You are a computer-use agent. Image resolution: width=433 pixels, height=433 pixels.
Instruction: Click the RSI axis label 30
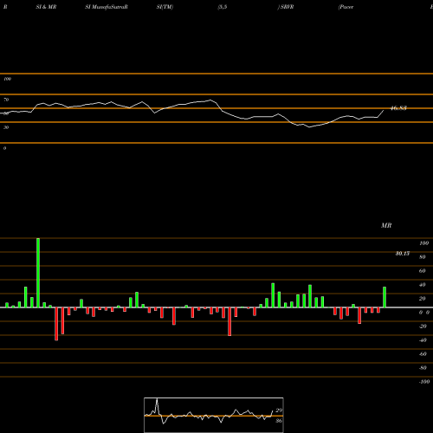coord(6,127)
